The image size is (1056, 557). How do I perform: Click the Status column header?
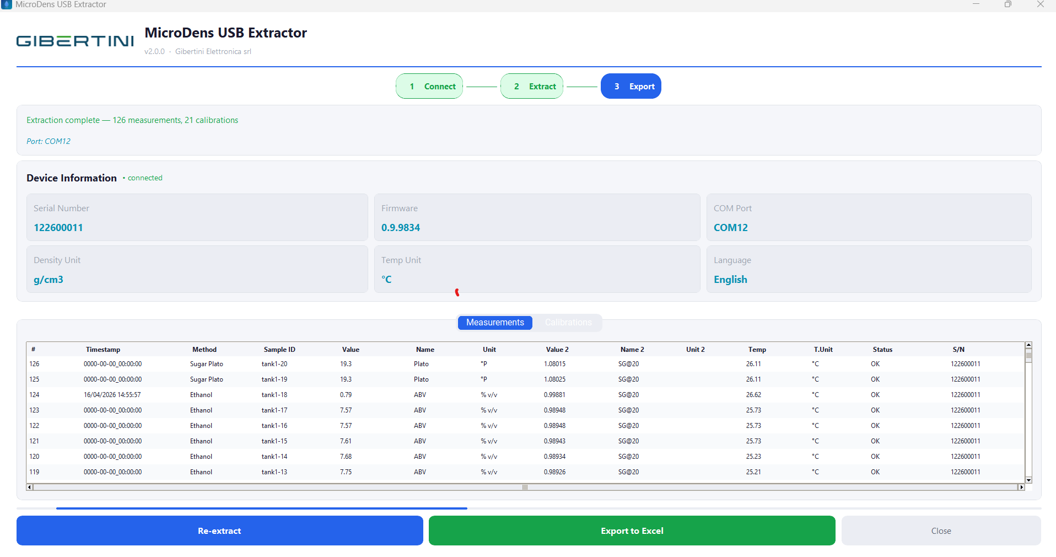(x=882, y=350)
